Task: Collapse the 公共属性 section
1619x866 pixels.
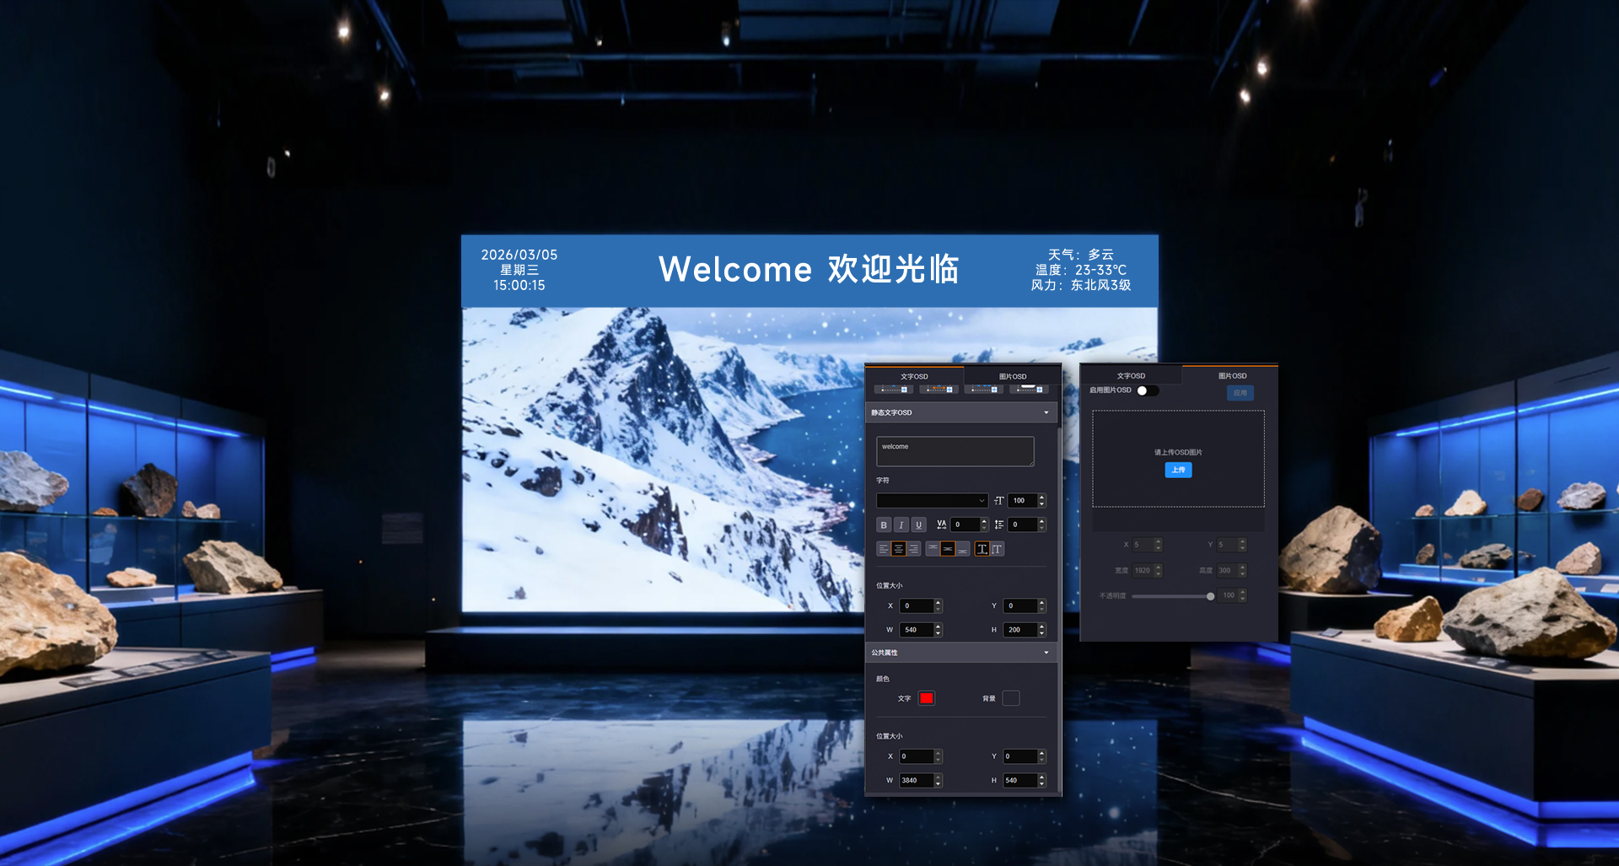Action: (x=1046, y=653)
